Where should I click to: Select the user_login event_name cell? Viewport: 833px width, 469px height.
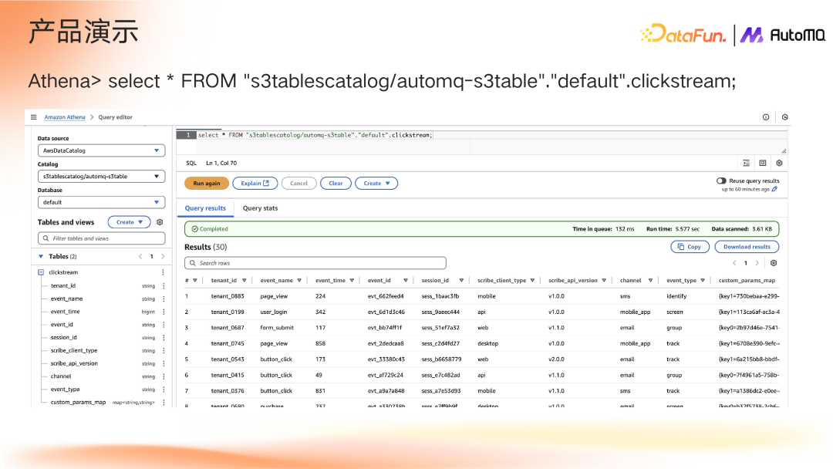click(x=274, y=312)
